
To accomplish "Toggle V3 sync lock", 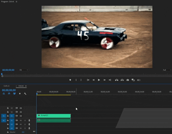I will (x=16, y=108).
